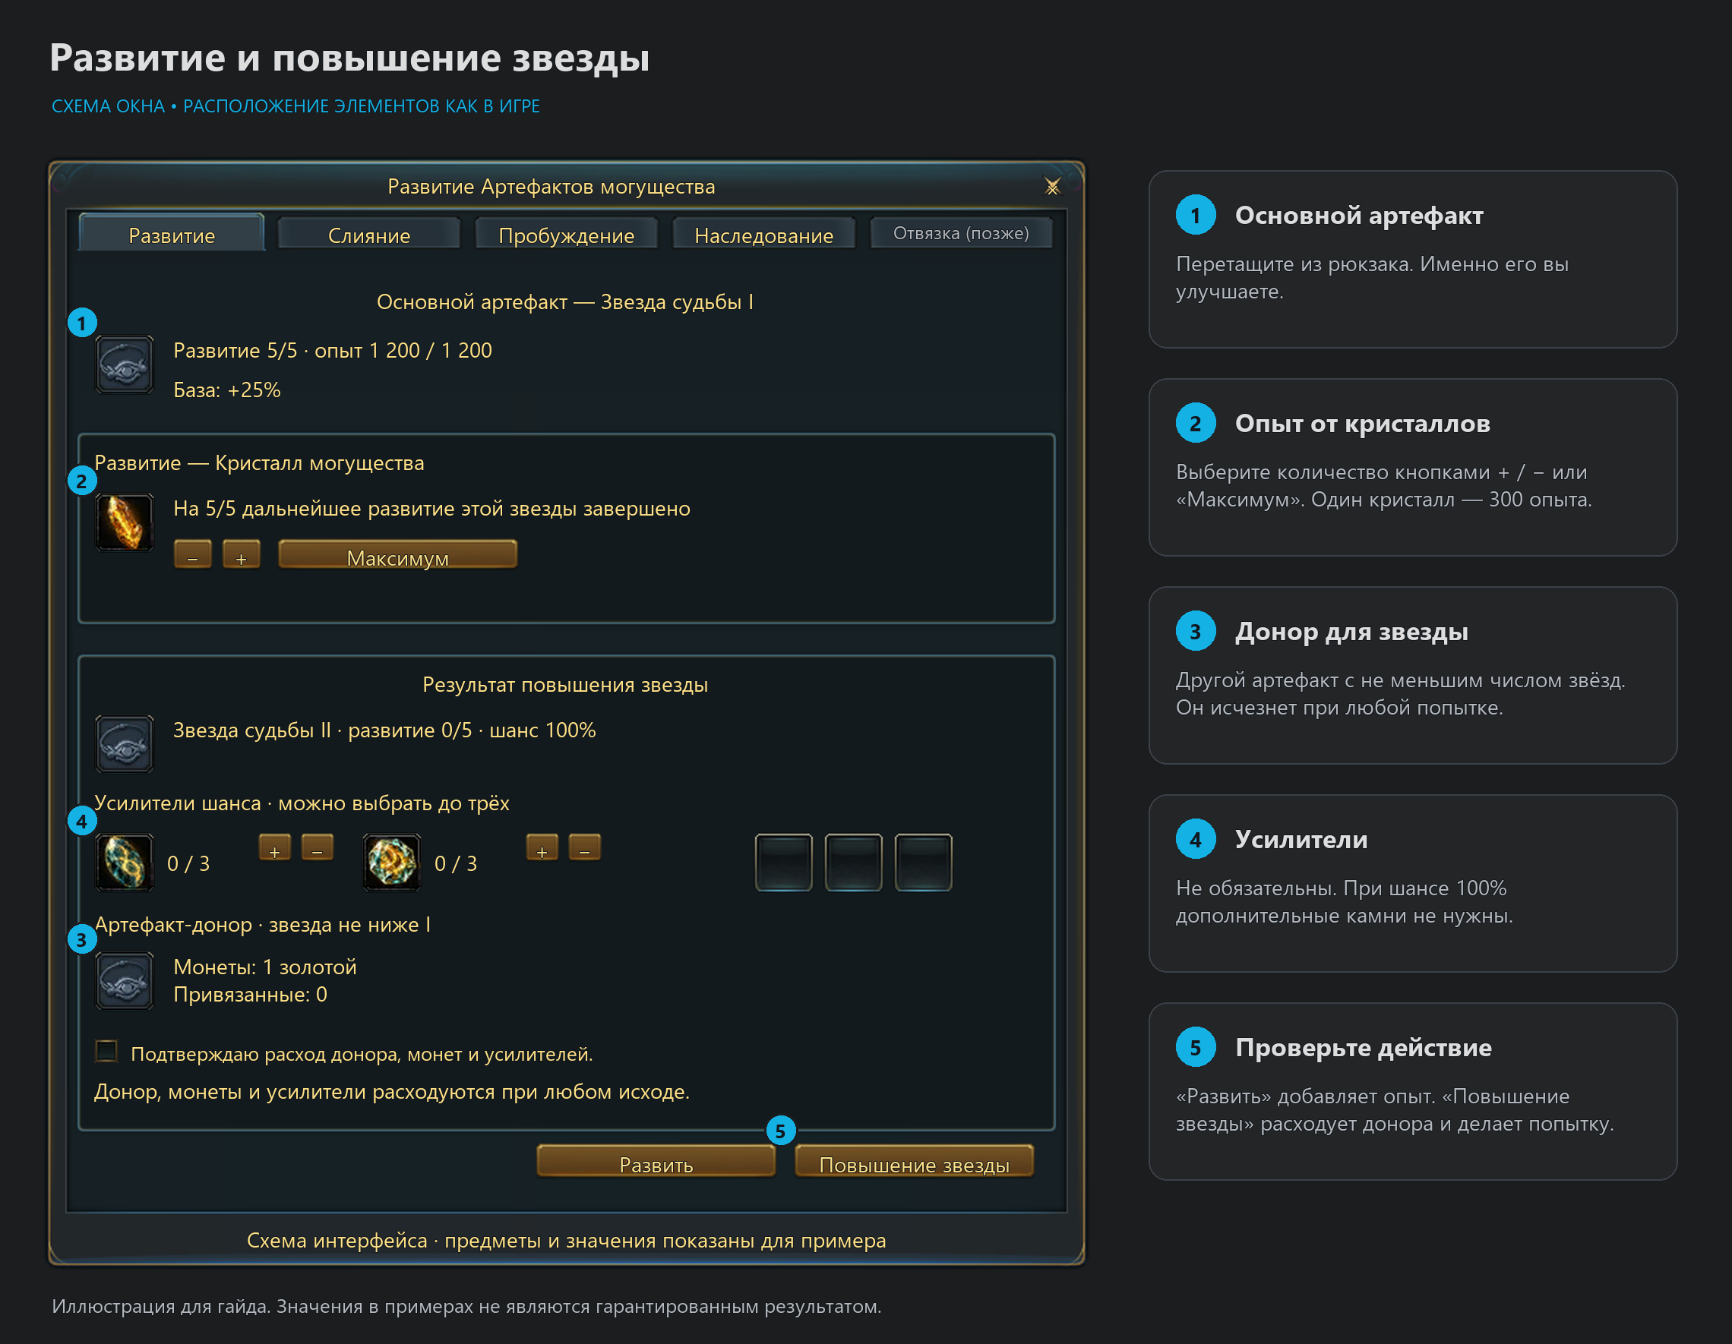This screenshot has height=1344, width=1732.
Task: Click the Повышение звезды button
Action: click(x=915, y=1162)
